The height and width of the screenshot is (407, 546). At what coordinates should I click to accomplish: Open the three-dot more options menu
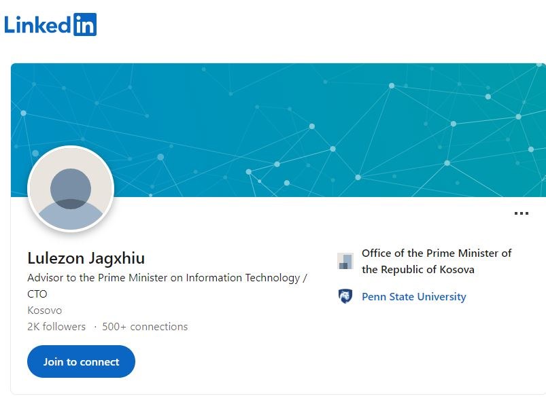point(522,213)
